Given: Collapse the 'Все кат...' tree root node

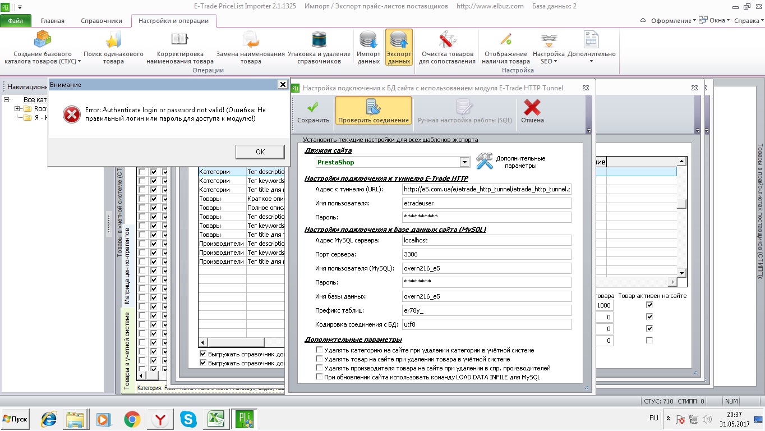Looking at the screenshot, I should tap(7, 99).
